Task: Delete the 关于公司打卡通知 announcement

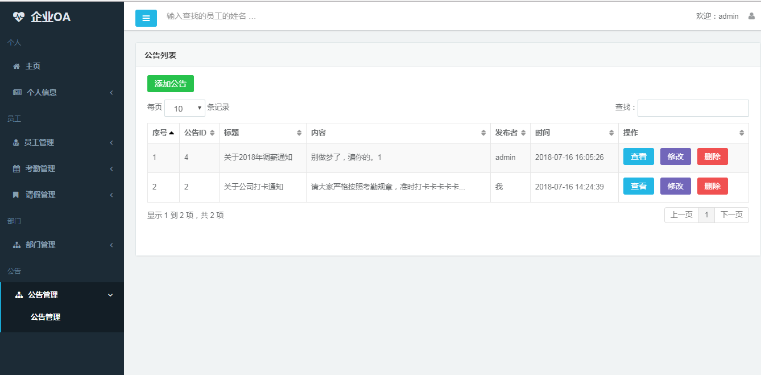Action: point(713,186)
